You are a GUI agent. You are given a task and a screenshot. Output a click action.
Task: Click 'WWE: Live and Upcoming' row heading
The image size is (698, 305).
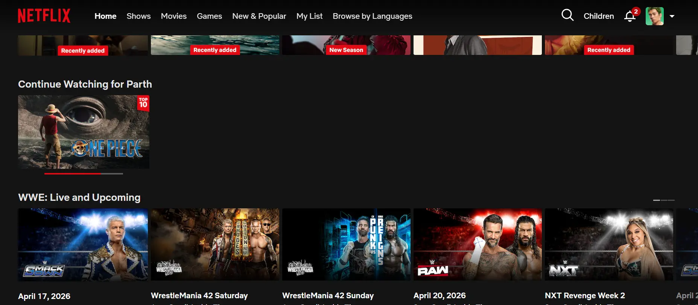click(x=79, y=197)
